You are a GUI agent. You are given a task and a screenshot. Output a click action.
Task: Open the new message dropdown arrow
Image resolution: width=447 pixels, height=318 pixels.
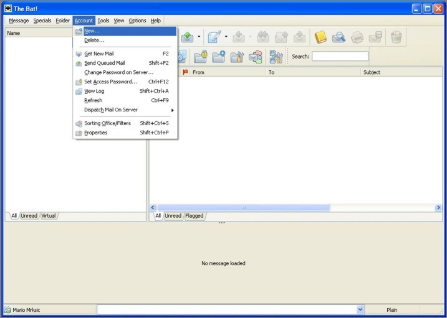coord(226,37)
